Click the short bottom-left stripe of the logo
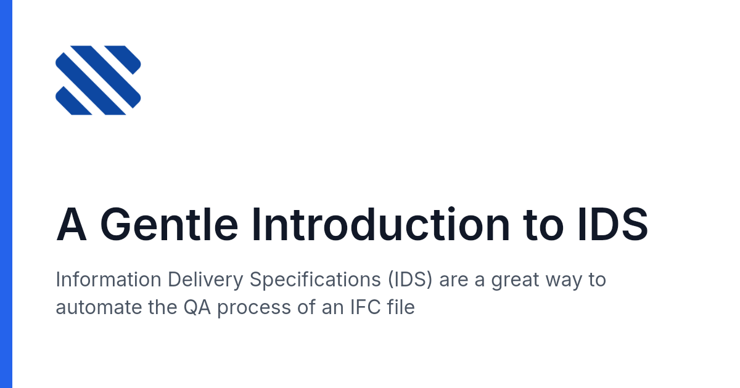 (x=73, y=101)
